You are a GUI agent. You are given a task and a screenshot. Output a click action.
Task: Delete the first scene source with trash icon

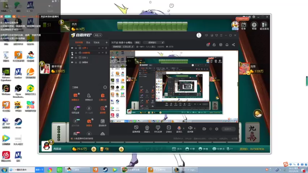pyautogui.click(x=106, y=48)
